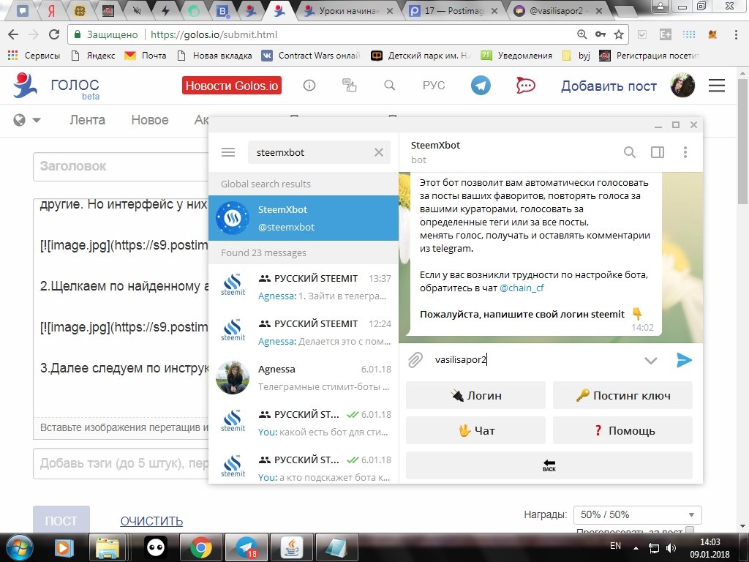The image size is (749, 562).
Task: Select the SteemXbot @steemxbot search result
Action: click(304, 218)
